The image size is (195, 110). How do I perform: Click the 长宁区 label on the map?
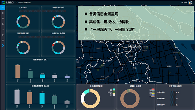(125, 49)
